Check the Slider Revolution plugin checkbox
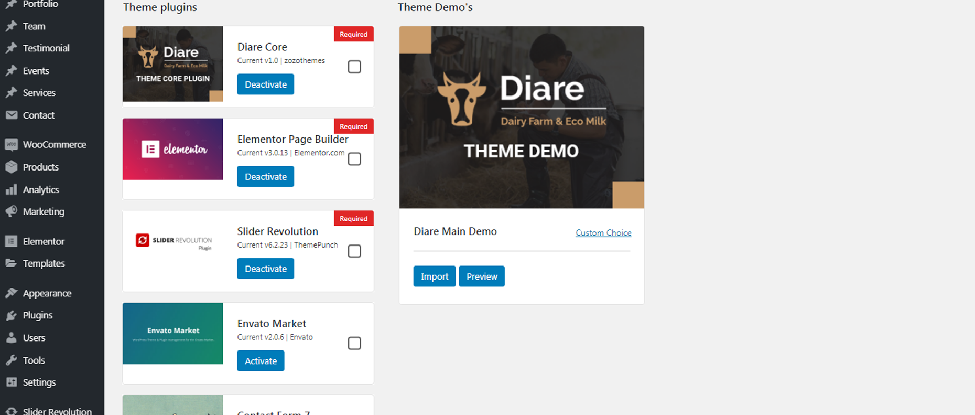Image resolution: width=975 pixels, height=415 pixels. coord(354,251)
